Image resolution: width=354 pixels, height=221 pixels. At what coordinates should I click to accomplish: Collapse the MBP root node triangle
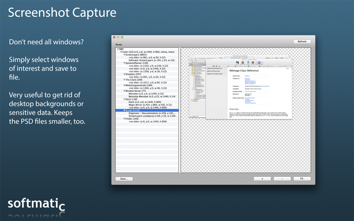pos(118,49)
